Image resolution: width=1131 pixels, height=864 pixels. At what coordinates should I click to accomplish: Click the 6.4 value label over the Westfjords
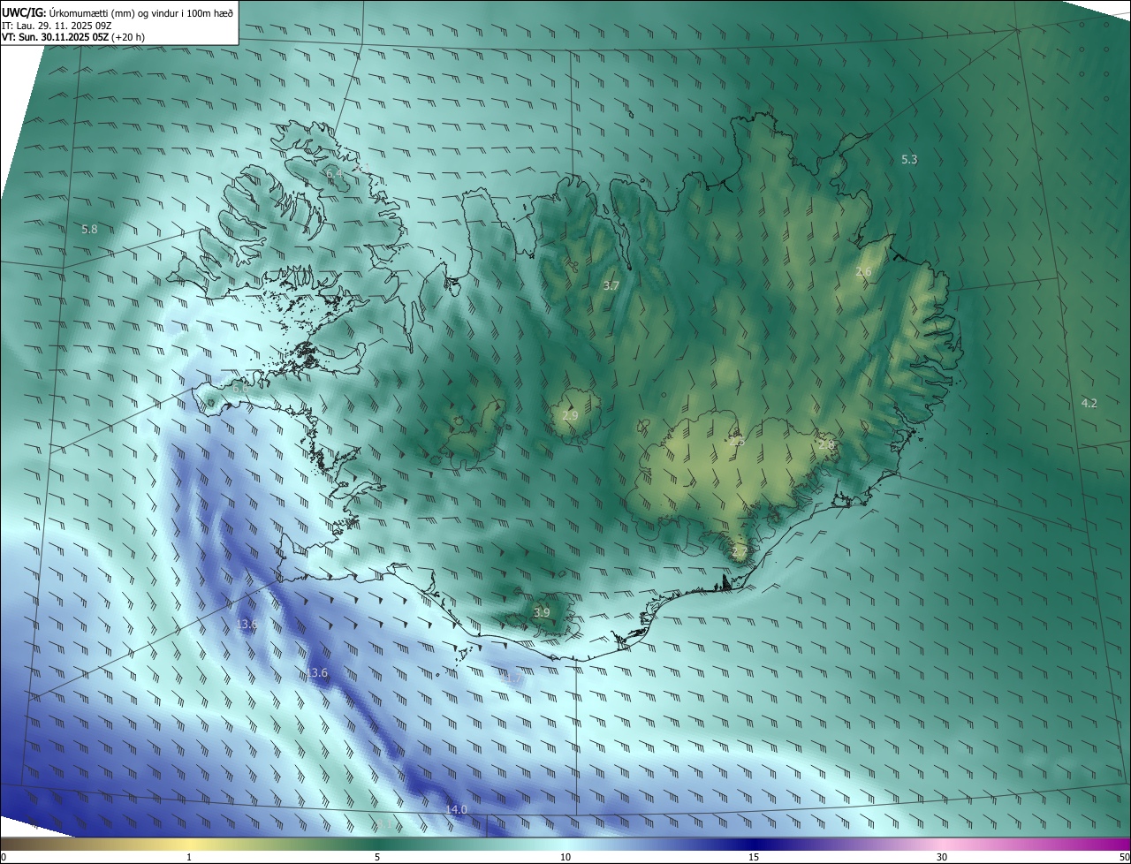[x=335, y=174]
